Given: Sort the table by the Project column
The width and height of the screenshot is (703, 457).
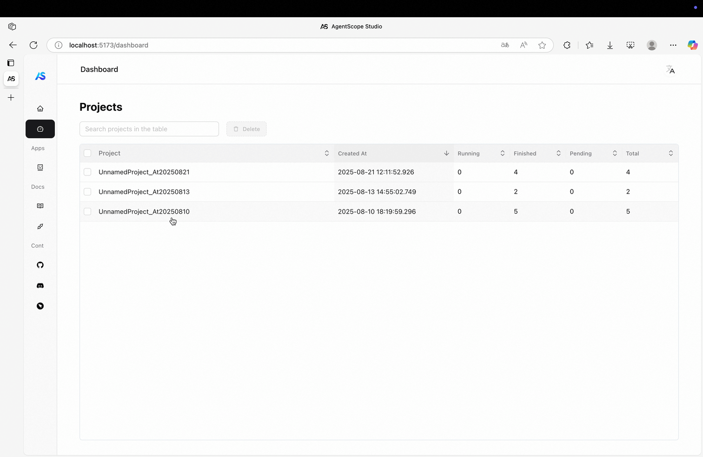Looking at the screenshot, I should tap(326, 153).
